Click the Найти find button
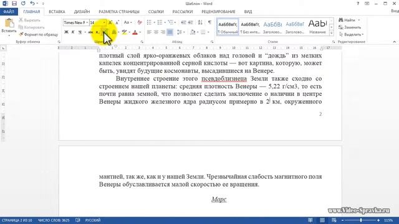Image resolution: width=399 pixels, height=224 pixels. coord(348,20)
